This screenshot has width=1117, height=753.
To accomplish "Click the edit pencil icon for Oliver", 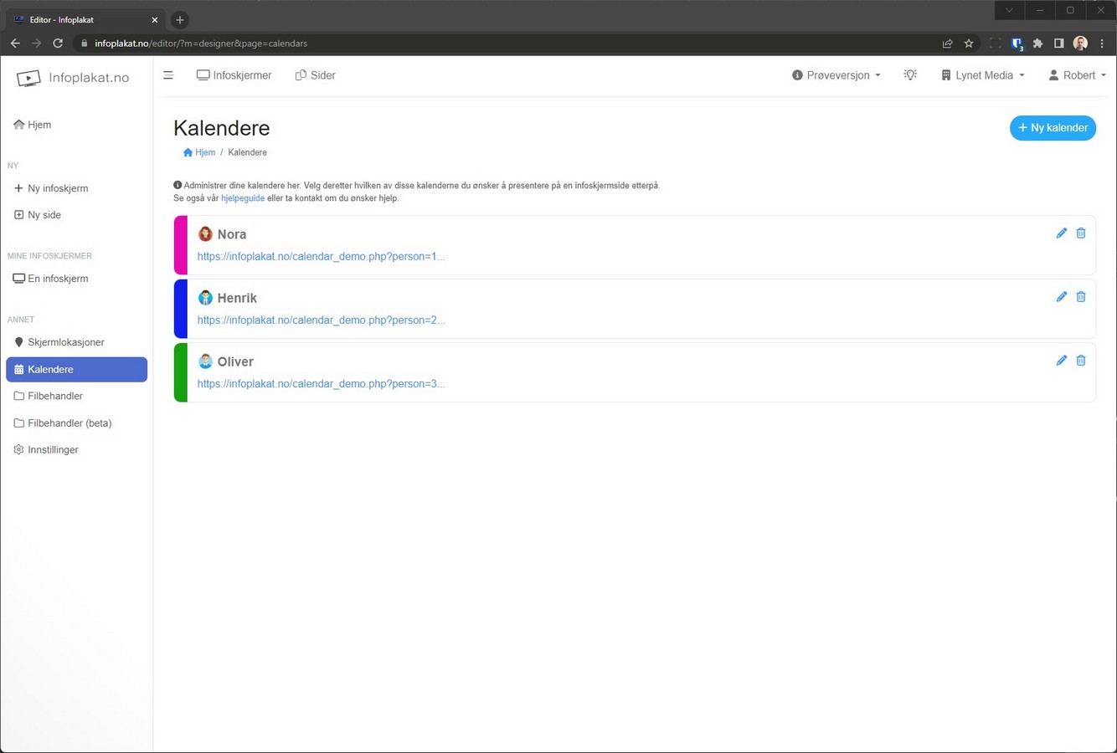I will coord(1061,361).
